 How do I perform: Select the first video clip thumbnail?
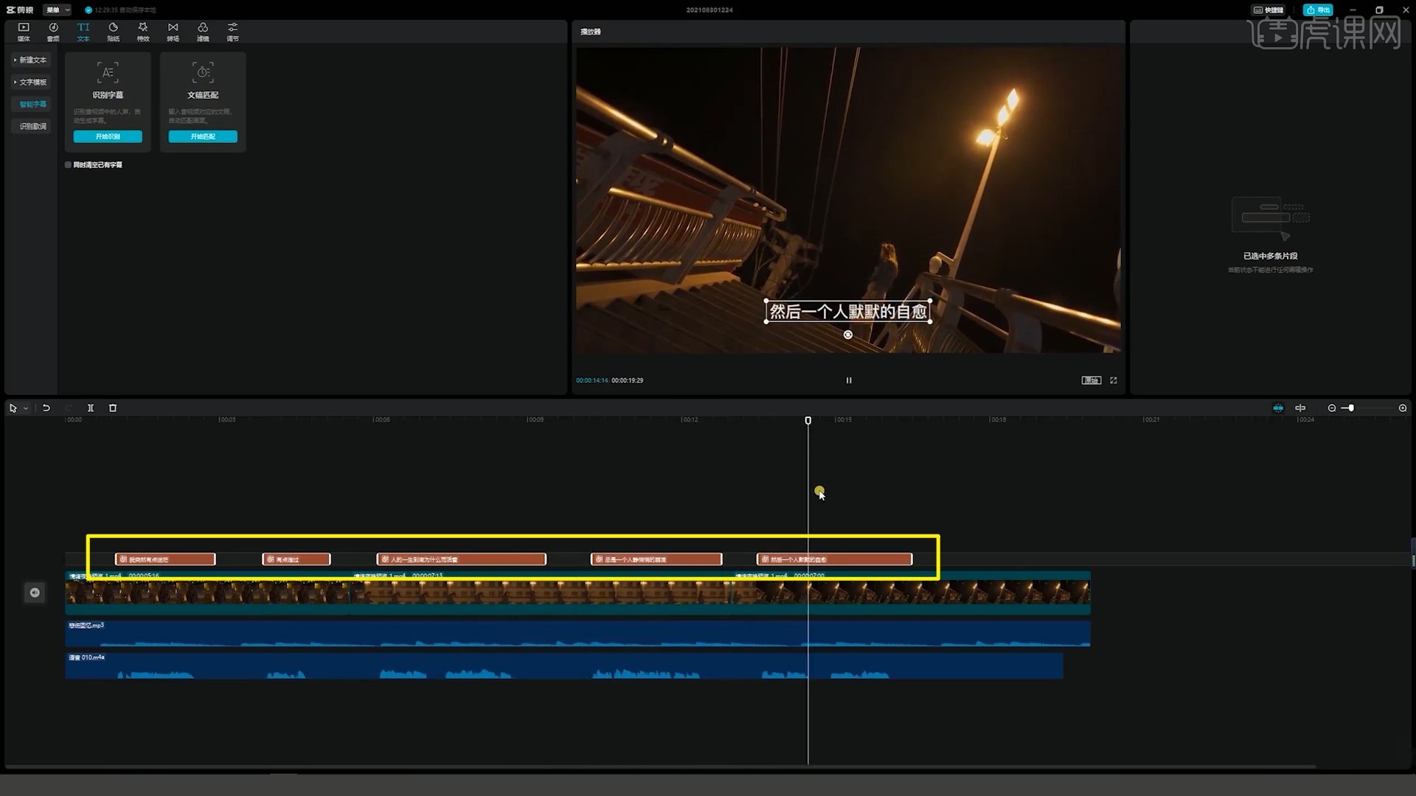[x=207, y=593]
